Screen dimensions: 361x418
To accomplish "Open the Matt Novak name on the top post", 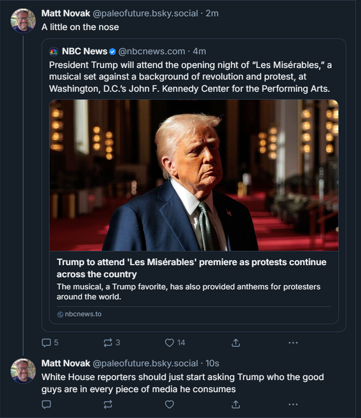I will (x=66, y=13).
